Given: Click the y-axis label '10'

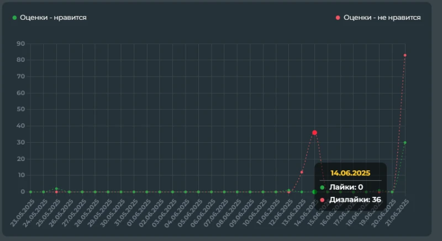Looking at the screenshot, I should tap(22, 175).
